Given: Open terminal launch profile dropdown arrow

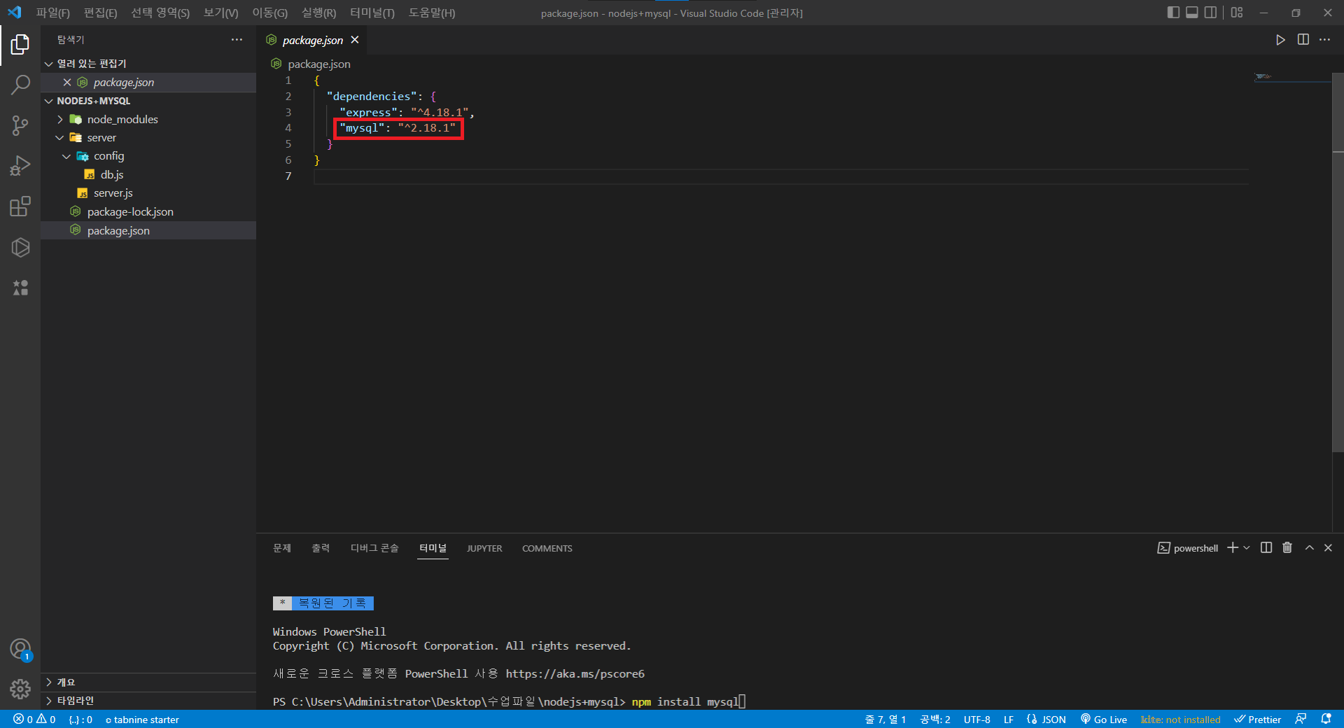Looking at the screenshot, I should 1247,547.
